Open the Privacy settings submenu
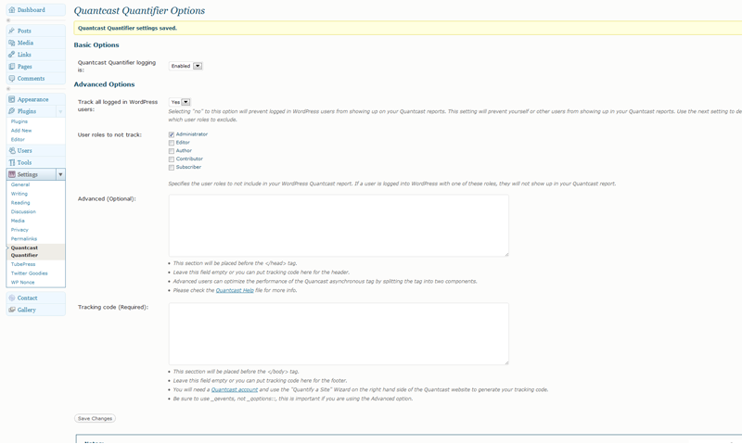The image size is (742, 444). (x=19, y=230)
